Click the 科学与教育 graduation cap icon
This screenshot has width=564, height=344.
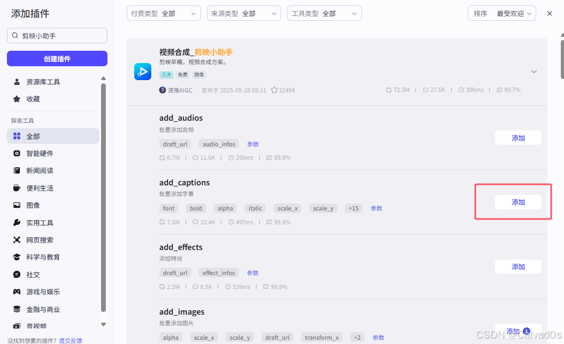click(x=17, y=257)
